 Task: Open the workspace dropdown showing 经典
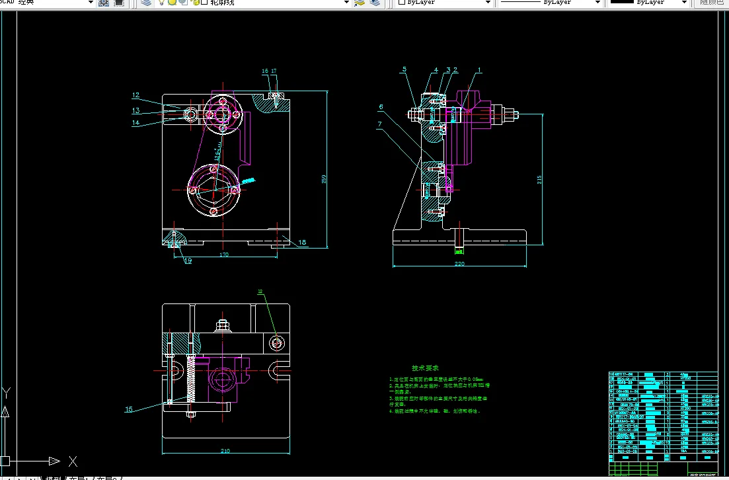tap(46, 3)
